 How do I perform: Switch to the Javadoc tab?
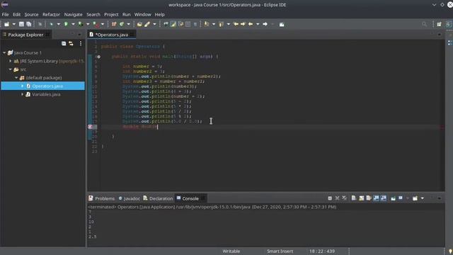click(130, 198)
